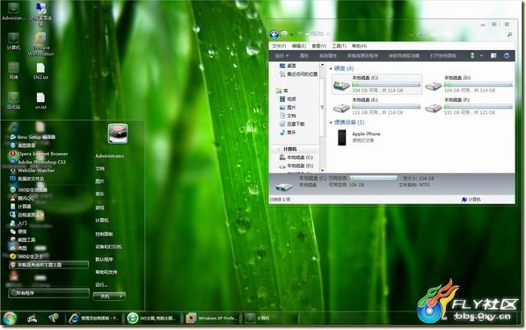Open the recent pages dropdown beside the Forward arrow

[292, 34]
